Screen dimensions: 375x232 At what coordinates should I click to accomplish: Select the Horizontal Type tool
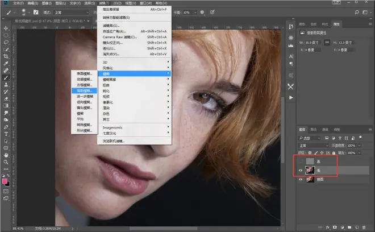coord(6,134)
